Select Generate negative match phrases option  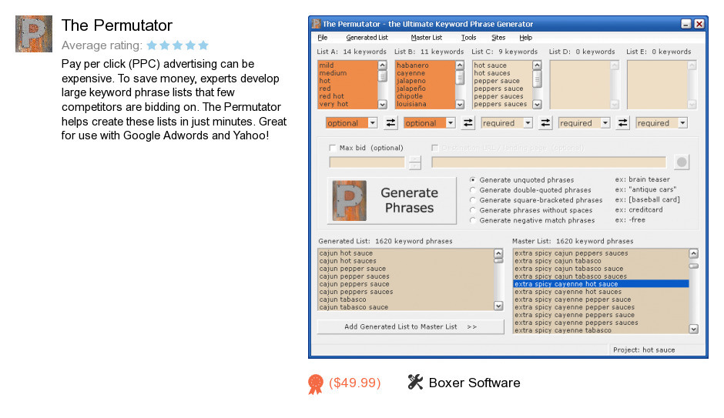click(x=472, y=220)
